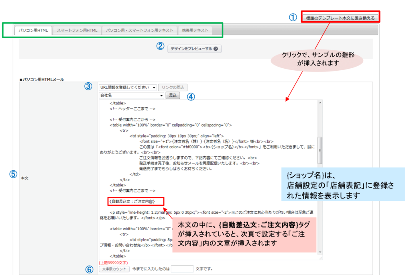Click the arrow icon on the デザインをプレビューする button
Screen dimensions: 411x276
click(x=216, y=49)
